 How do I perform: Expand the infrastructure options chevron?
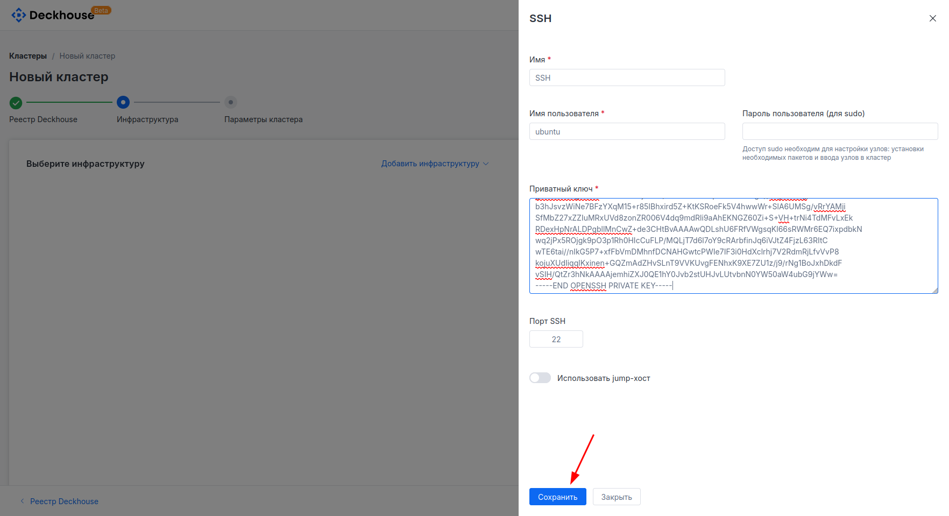pyautogui.click(x=486, y=164)
